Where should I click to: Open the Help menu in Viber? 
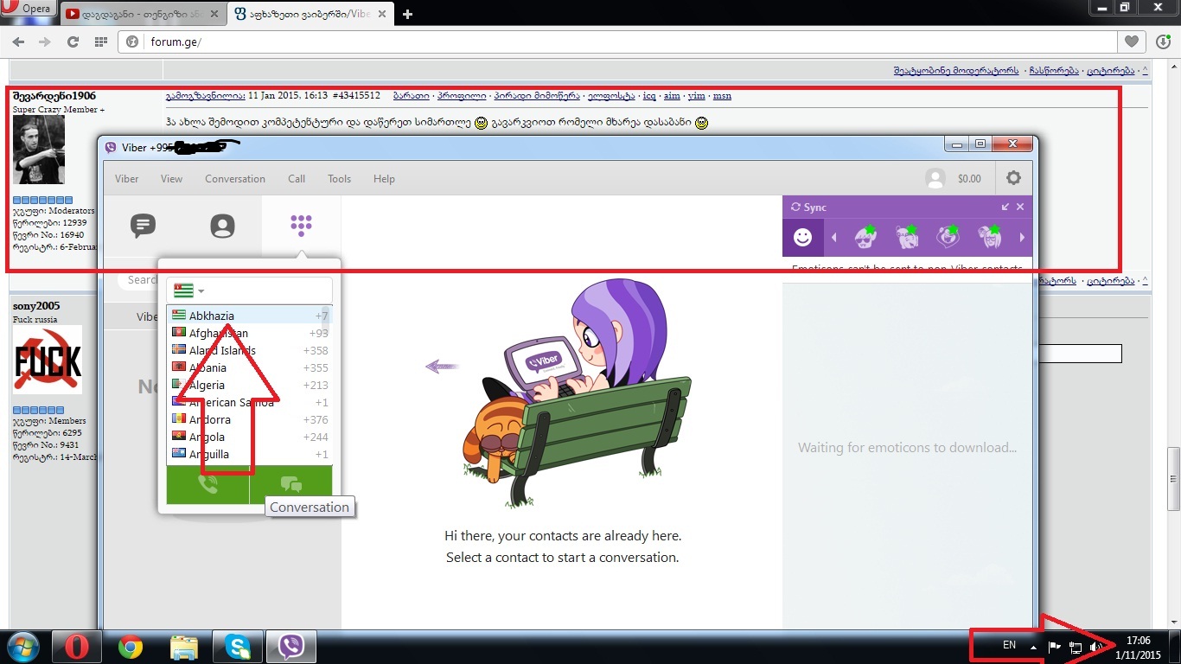384,179
